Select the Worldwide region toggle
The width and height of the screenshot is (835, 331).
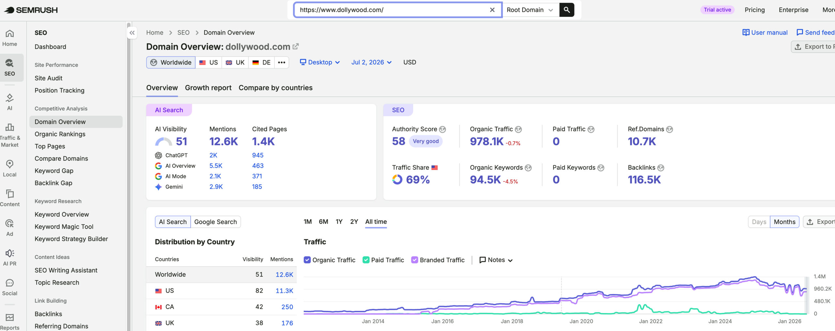coord(171,62)
